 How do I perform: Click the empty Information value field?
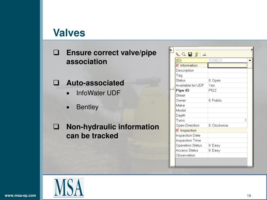(x=227, y=65)
